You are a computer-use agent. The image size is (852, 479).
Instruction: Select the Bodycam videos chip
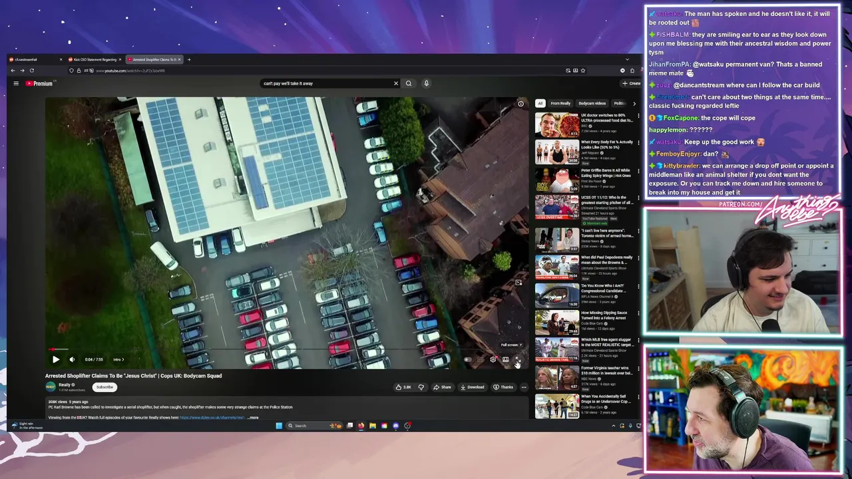point(592,103)
